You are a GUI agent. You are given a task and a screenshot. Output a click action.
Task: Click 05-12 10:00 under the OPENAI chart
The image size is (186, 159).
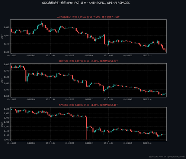click(108, 99)
